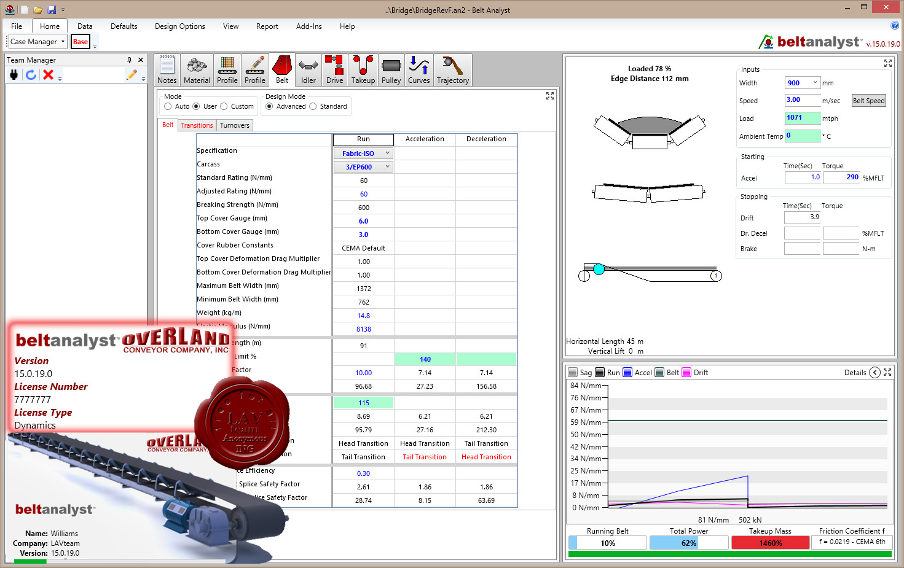Click the pencil edit icon in Team Manager
904x568 pixels.
point(132,74)
